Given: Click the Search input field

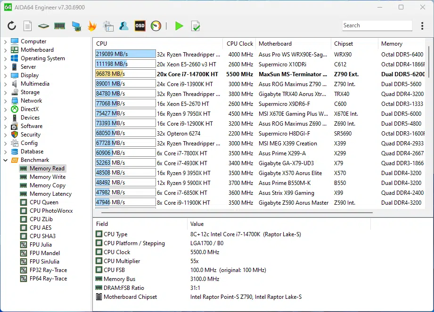Looking at the screenshot, I should [377, 25].
